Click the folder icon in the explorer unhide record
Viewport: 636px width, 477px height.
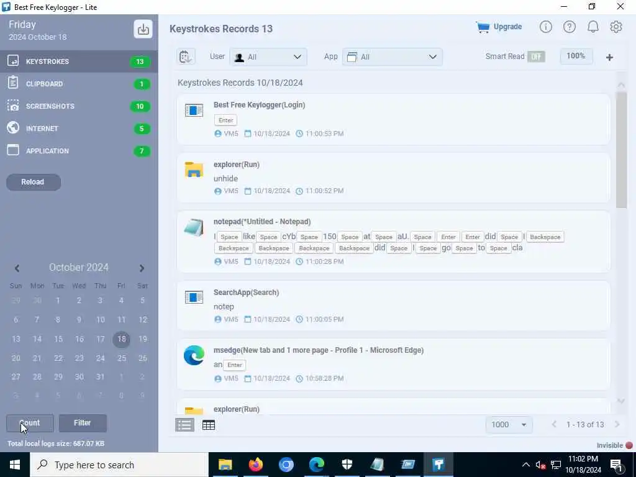[194, 170]
